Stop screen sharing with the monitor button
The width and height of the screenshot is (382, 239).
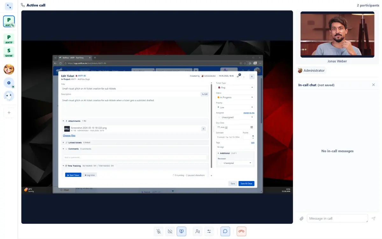(181, 231)
